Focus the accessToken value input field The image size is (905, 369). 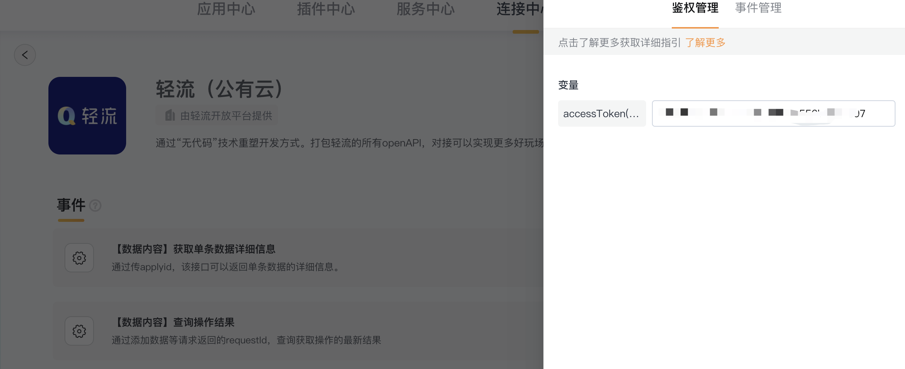[774, 113]
